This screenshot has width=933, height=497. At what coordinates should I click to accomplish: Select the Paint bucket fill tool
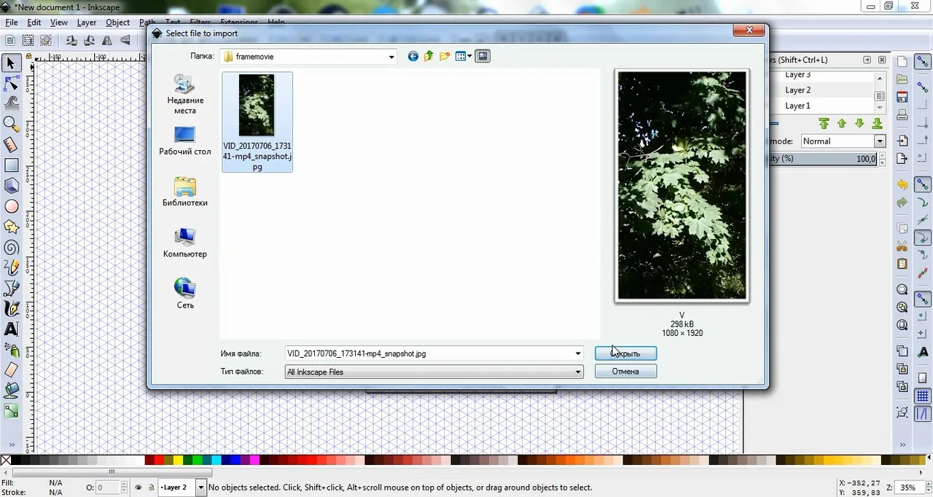(11, 391)
